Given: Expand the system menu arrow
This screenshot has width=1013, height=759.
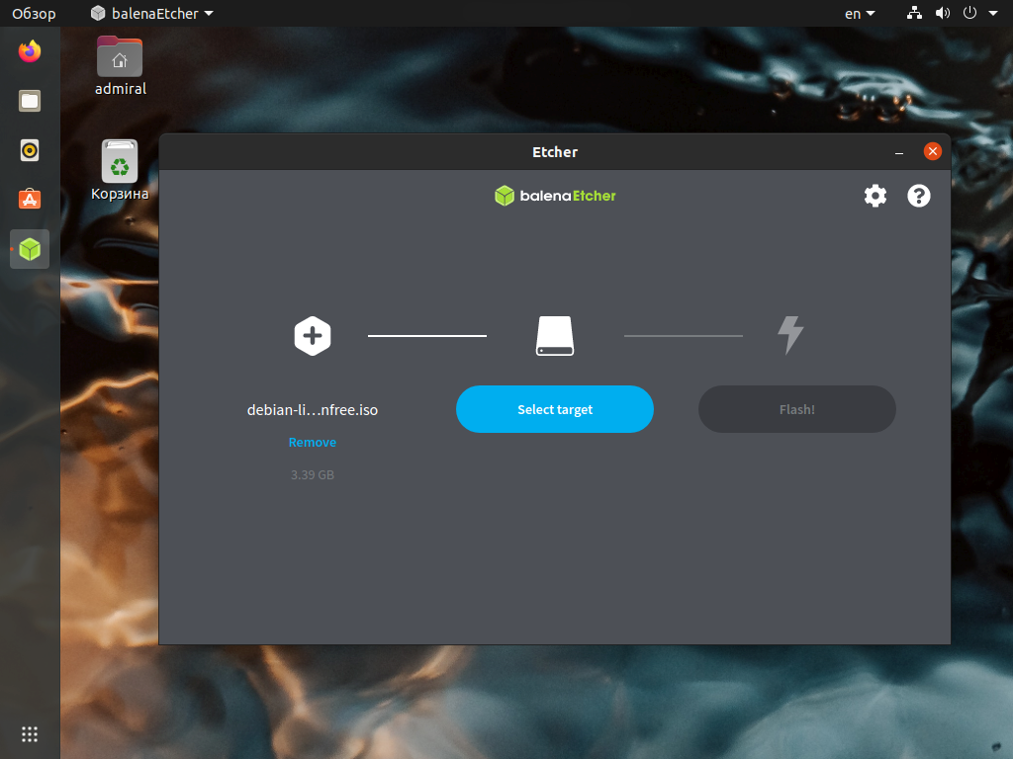Looking at the screenshot, I should 993,13.
